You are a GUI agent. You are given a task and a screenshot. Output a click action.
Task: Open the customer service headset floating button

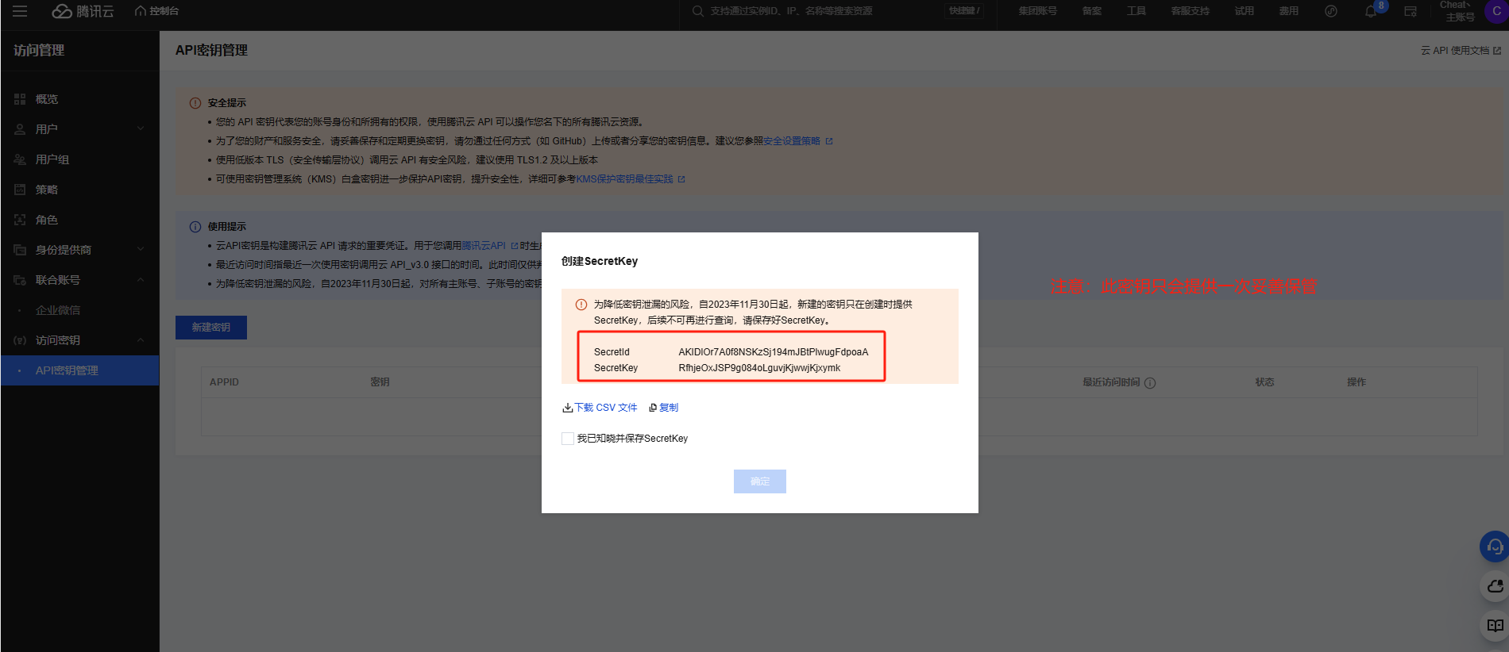click(x=1495, y=547)
